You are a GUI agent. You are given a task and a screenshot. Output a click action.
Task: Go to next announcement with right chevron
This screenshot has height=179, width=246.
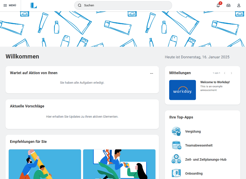231,73
